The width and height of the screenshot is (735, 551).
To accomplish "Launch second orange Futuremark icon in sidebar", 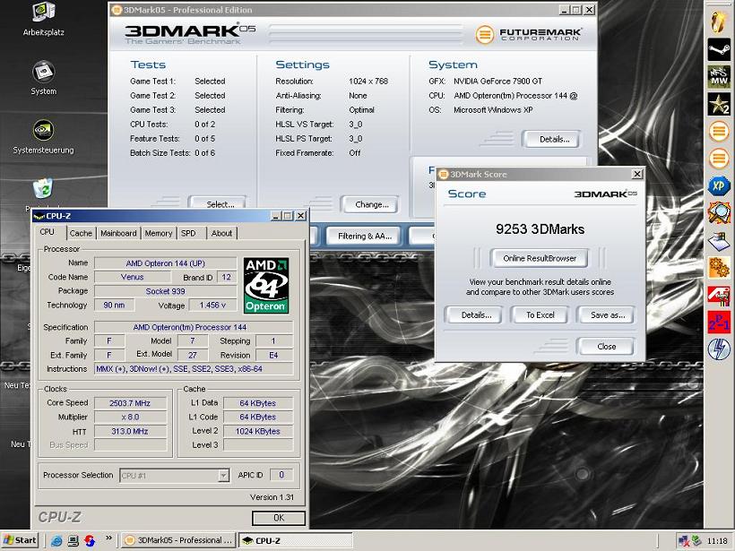I will coord(719,159).
